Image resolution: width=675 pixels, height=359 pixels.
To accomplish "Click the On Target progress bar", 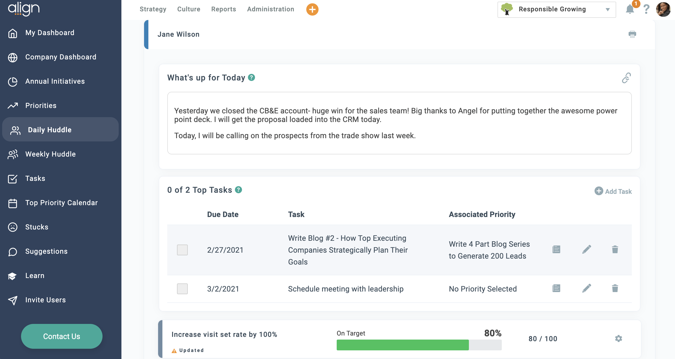I will pyautogui.click(x=419, y=344).
